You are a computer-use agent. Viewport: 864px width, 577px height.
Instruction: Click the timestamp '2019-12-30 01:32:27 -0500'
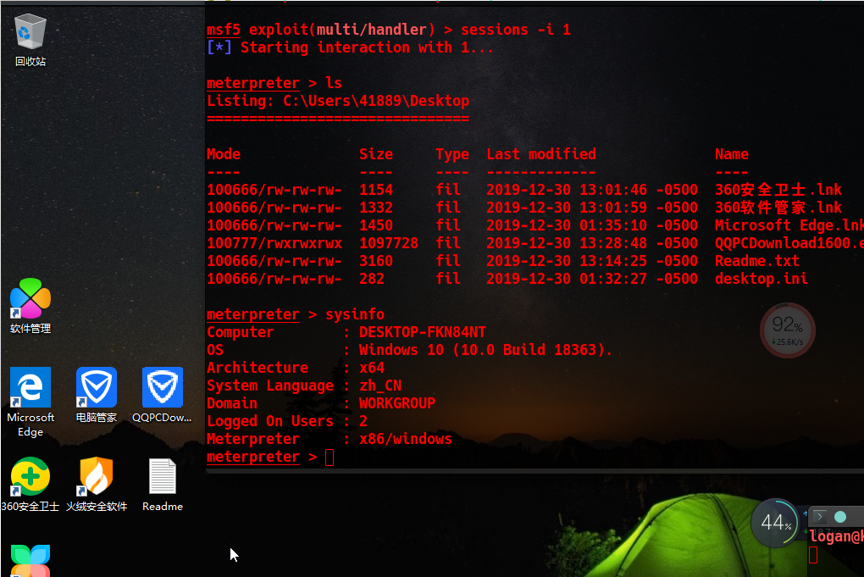[x=592, y=279]
